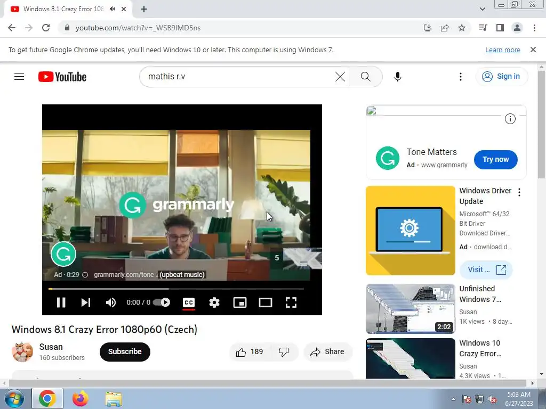Open Chrome tab search chevron
This screenshot has height=409, width=546.
tap(482, 9)
